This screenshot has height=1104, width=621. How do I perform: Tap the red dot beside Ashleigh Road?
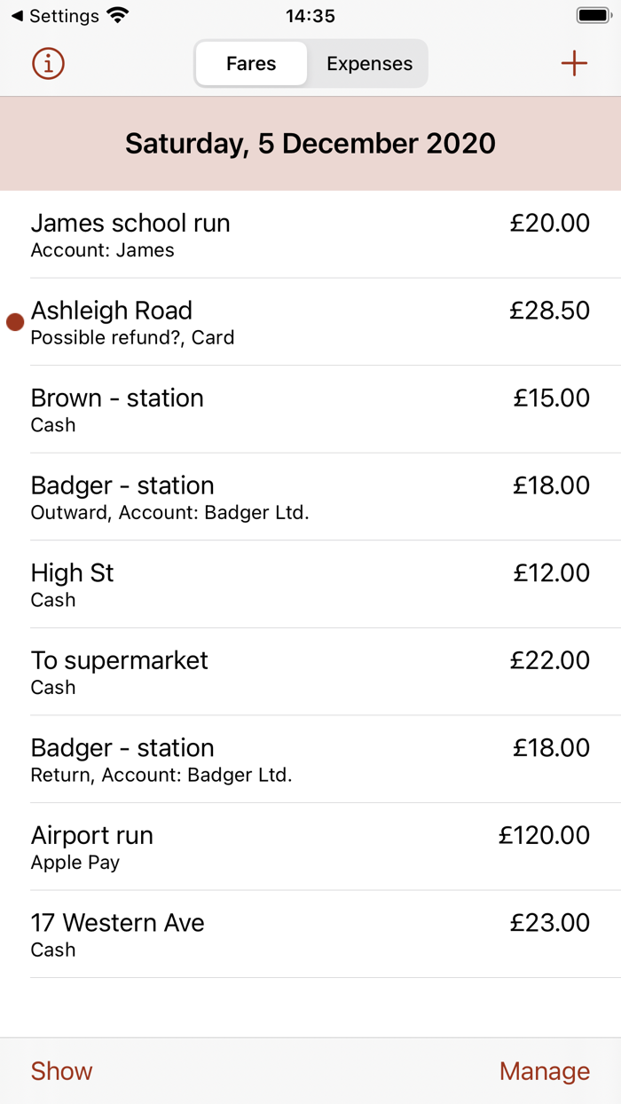[x=14, y=322]
